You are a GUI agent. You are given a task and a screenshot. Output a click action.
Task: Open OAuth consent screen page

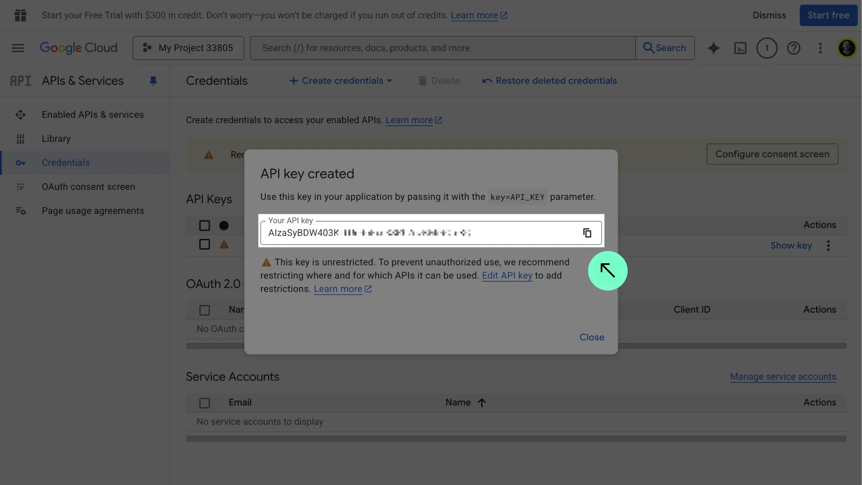88,187
